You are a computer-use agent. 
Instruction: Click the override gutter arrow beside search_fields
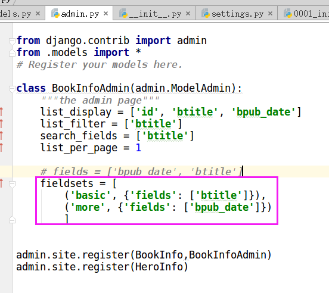click(2, 136)
